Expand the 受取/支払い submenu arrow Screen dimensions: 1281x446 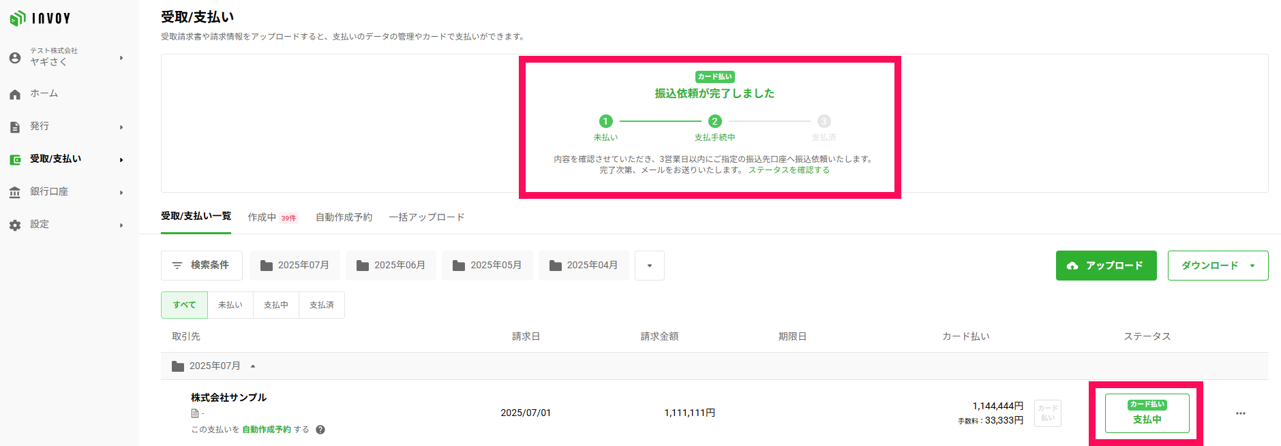click(121, 160)
